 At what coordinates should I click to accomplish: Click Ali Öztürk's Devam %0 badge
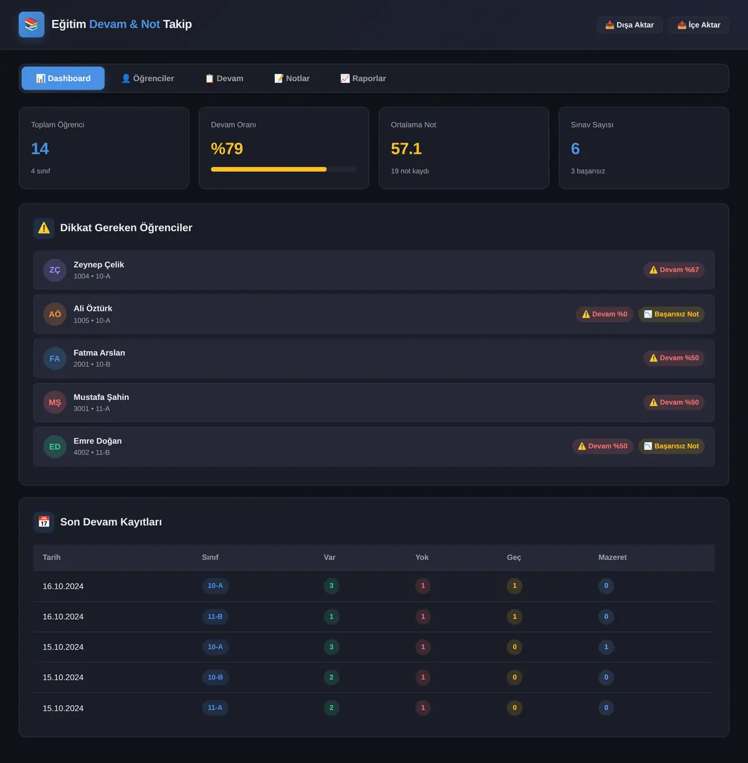tap(605, 314)
